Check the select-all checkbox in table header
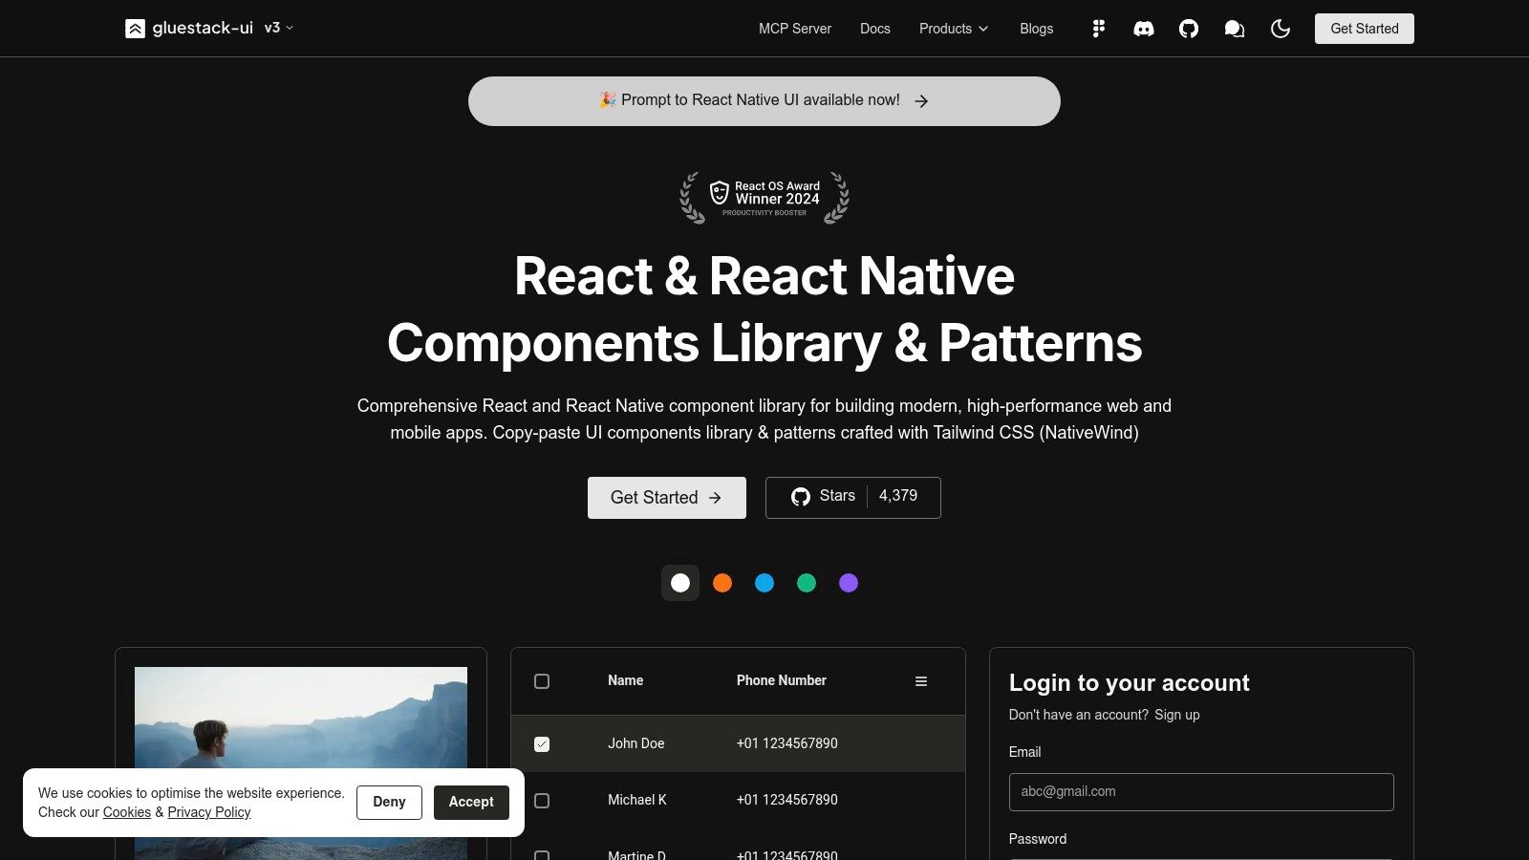 [542, 681]
